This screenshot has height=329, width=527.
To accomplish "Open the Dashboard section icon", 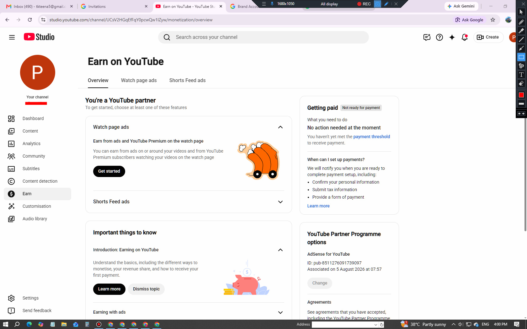I will (x=11, y=119).
